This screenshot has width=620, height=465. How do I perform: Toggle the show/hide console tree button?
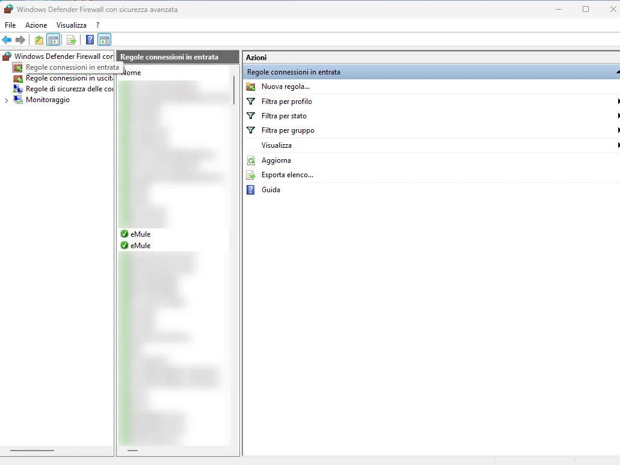pos(54,40)
